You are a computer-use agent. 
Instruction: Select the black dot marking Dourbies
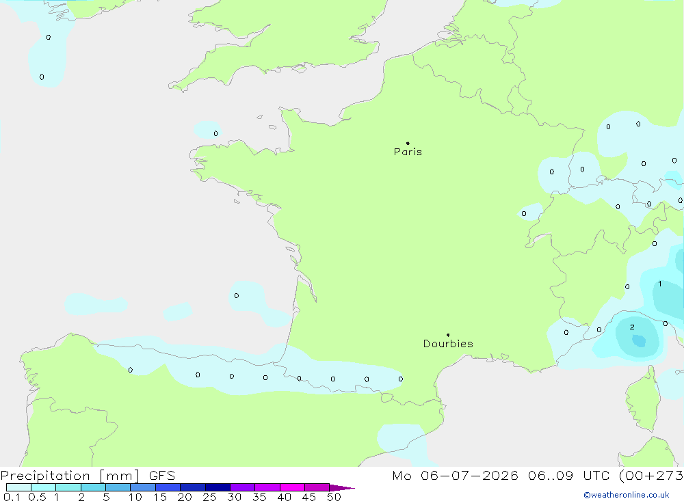[x=448, y=335]
